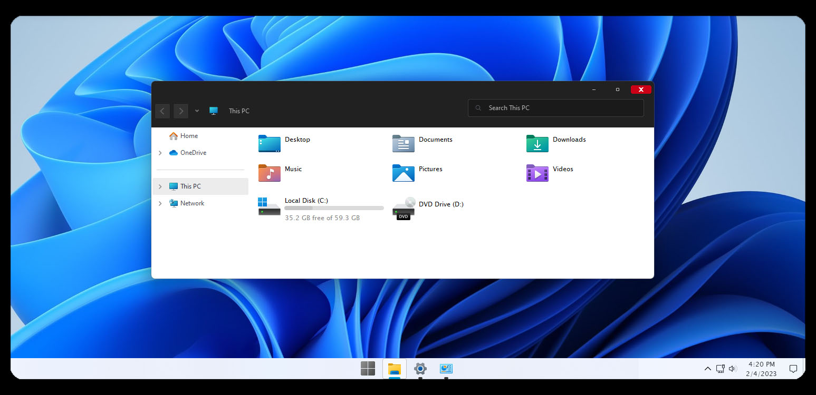Close the File Explorer window
The image size is (816, 395).
(x=641, y=90)
